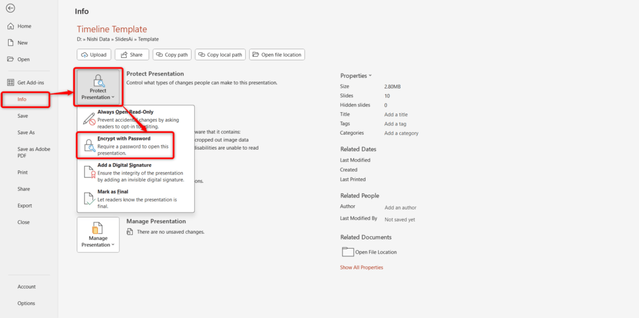Image resolution: width=639 pixels, height=318 pixels.
Task: Open File Location under Related Documents
Action: tap(369, 252)
